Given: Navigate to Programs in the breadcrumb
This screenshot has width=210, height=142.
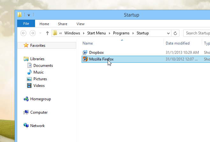Looking at the screenshot, I should pos(121,33).
